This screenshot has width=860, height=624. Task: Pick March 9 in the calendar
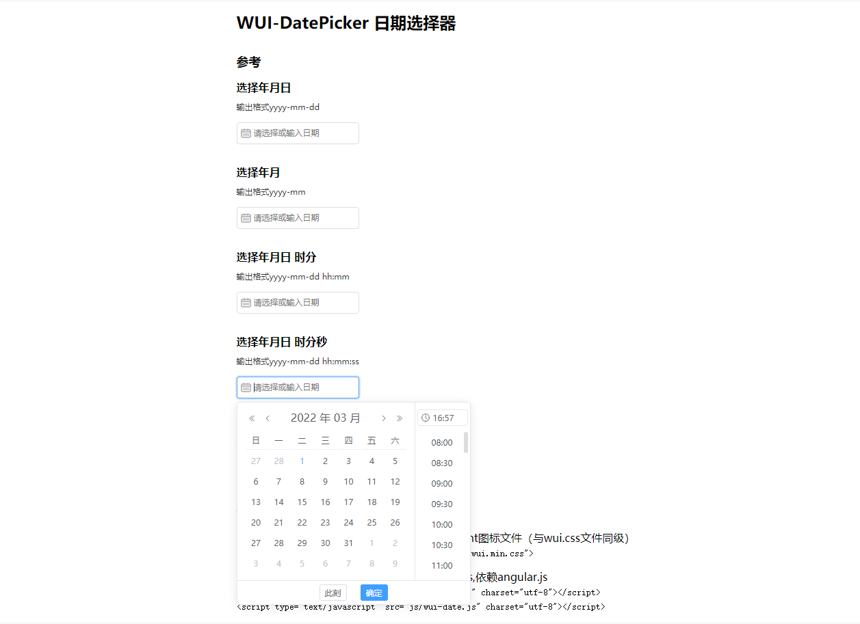326,482
